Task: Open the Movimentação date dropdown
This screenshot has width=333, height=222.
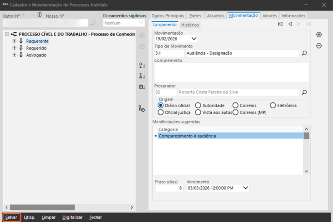Action: pos(194,39)
